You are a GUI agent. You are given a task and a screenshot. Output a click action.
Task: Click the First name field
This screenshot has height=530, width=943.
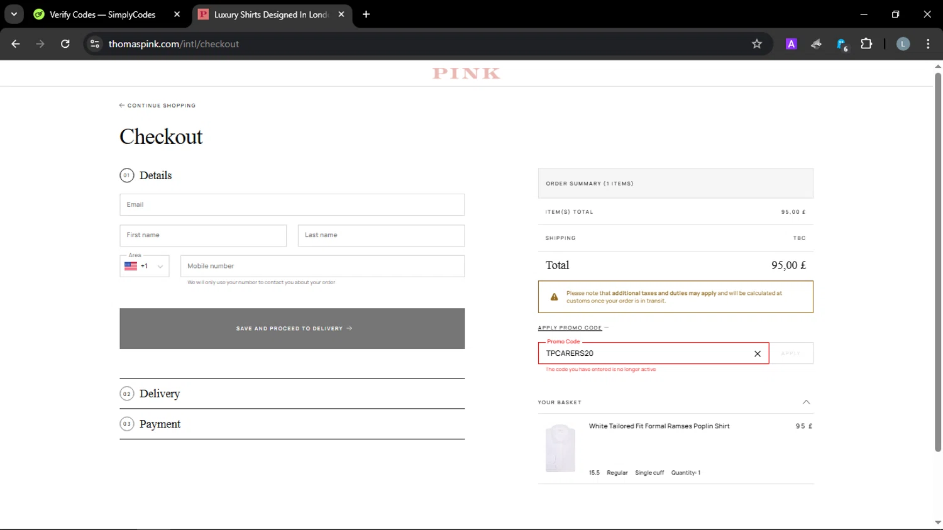click(203, 235)
